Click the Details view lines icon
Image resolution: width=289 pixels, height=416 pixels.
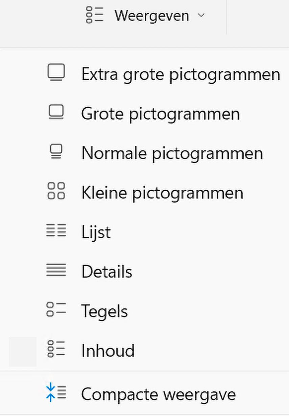[56, 271]
